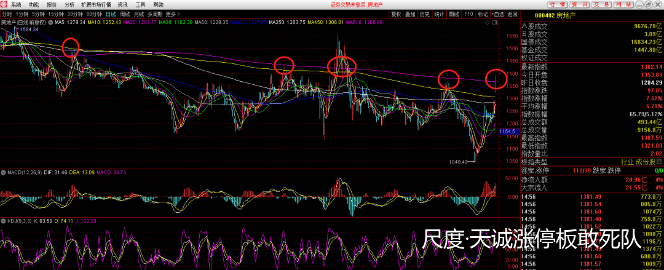The image size is (664, 270).
Task: Toggle 叠加 overlay on chart
Action: tap(410, 14)
